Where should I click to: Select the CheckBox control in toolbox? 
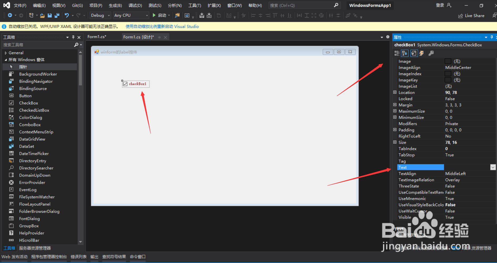tap(28, 103)
